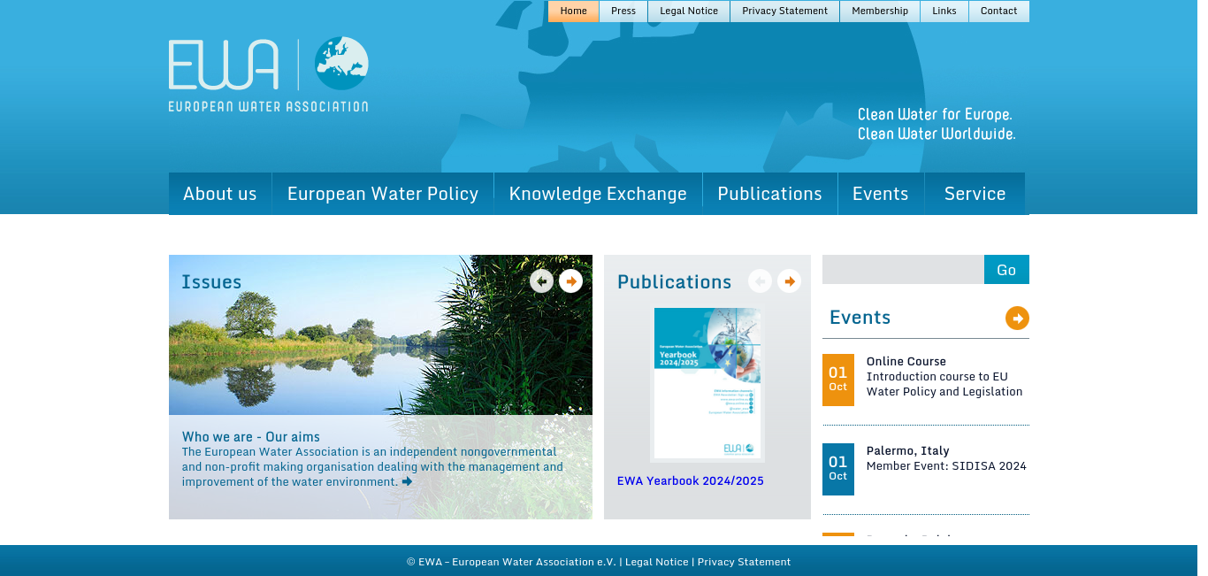The height and width of the screenshot is (576, 1208).
Task: Click the Yearbook 2024/2025 cover thumbnail
Action: [x=707, y=385]
